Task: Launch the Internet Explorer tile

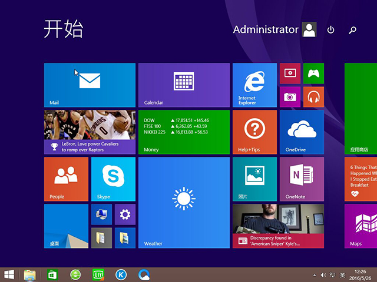Action: pos(254,85)
